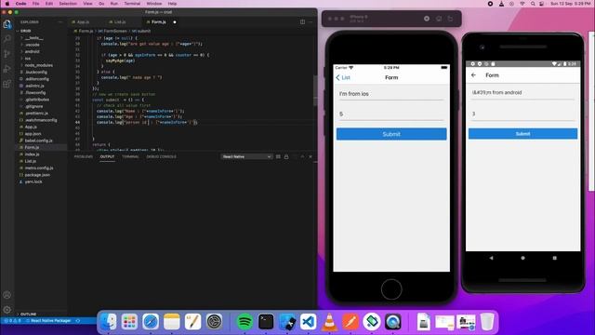Open the Accounts icon in activity bar
Viewport: 595px width, 335px height.
(7, 295)
